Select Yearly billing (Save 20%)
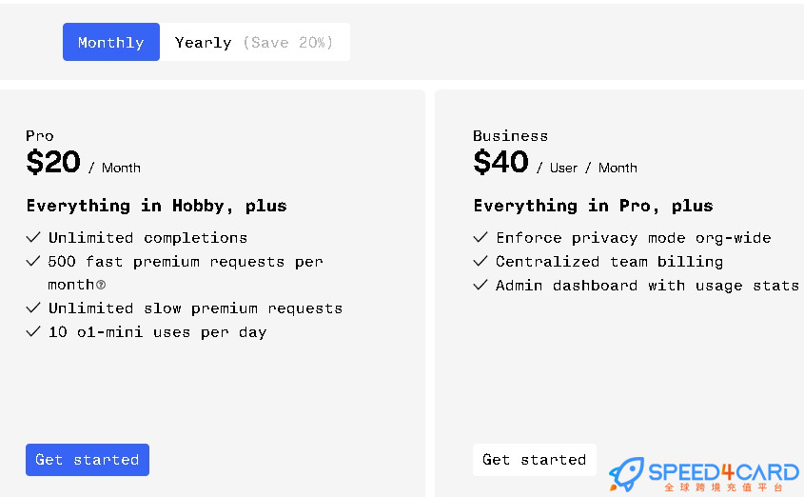The image size is (804, 497). (x=254, y=42)
